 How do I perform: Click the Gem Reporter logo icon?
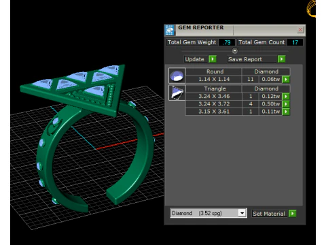point(170,30)
